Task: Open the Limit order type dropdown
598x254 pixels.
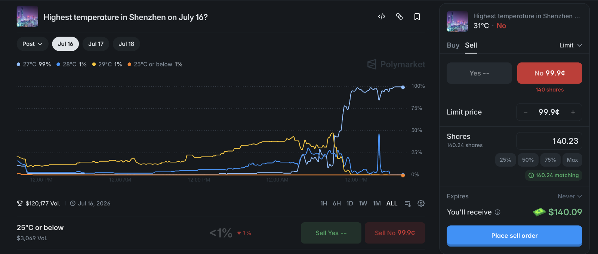Action: click(x=571, y=45)
